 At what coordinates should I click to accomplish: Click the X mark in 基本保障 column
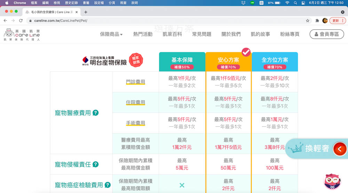182,185
